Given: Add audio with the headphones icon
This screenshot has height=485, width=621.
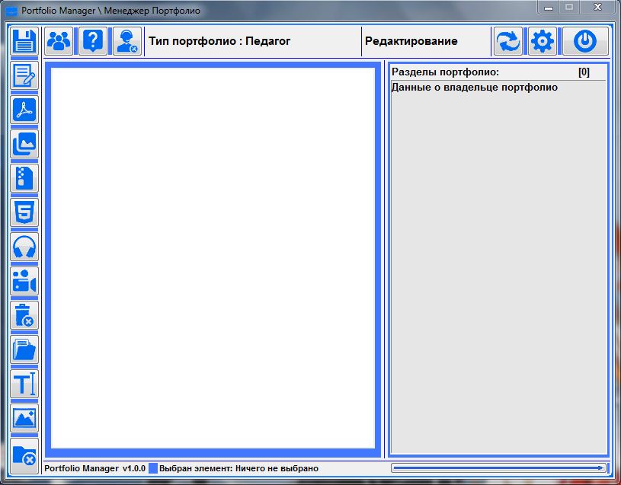Looking at the screenshot, I should click(24, 247).
